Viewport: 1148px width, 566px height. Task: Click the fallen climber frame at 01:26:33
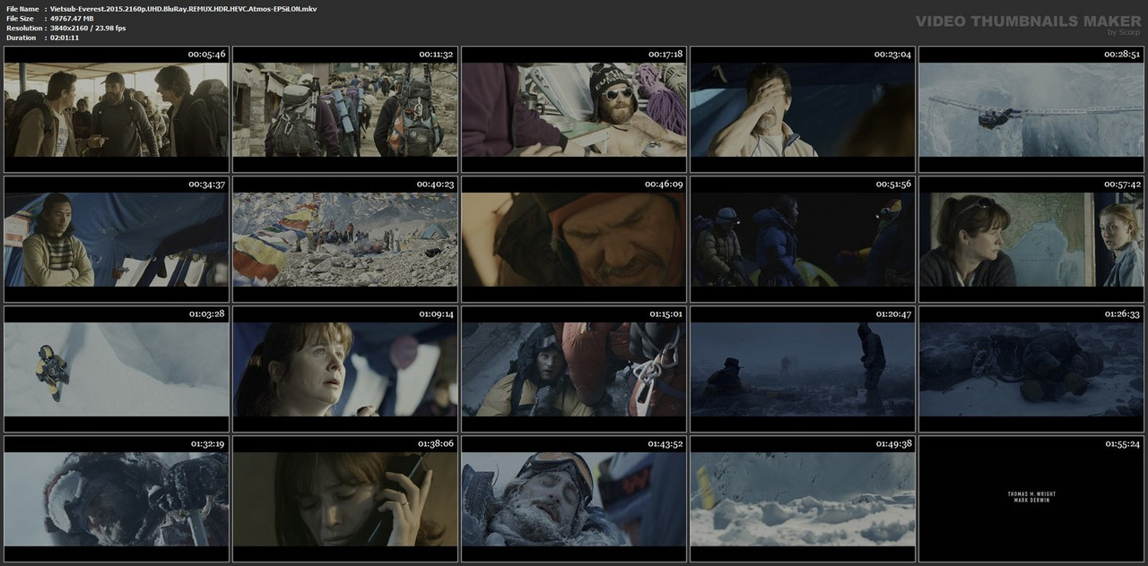[1031, 369]
